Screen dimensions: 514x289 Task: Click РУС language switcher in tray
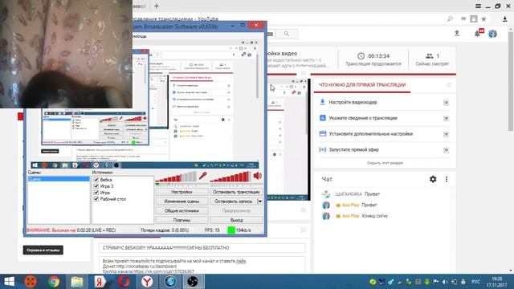point(475,282)
